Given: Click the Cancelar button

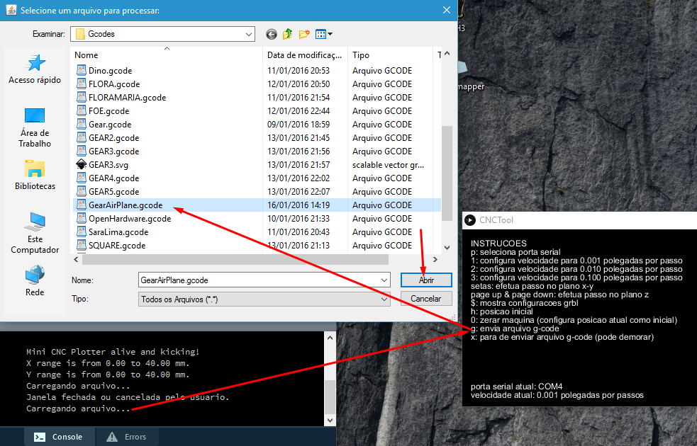Looking at the screenshot, I should (x=426, y=299).
